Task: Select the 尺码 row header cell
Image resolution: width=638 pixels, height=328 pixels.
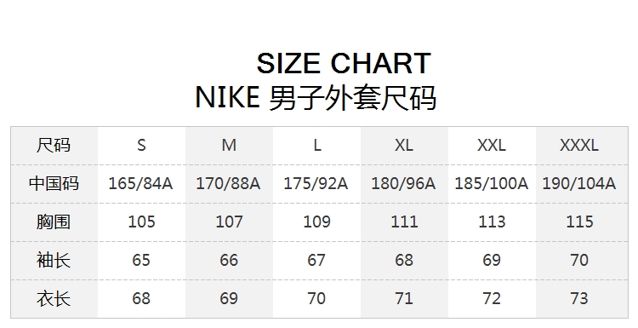Action: [x=54, y=146]
